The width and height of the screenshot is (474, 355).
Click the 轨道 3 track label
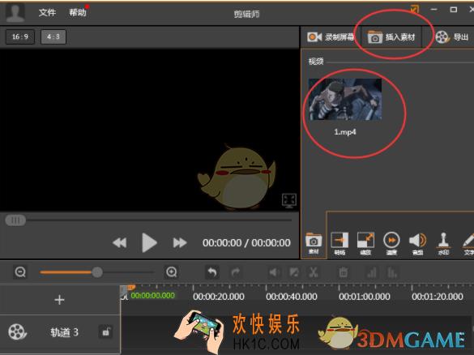pyautogui.click(x=64, y=332)
